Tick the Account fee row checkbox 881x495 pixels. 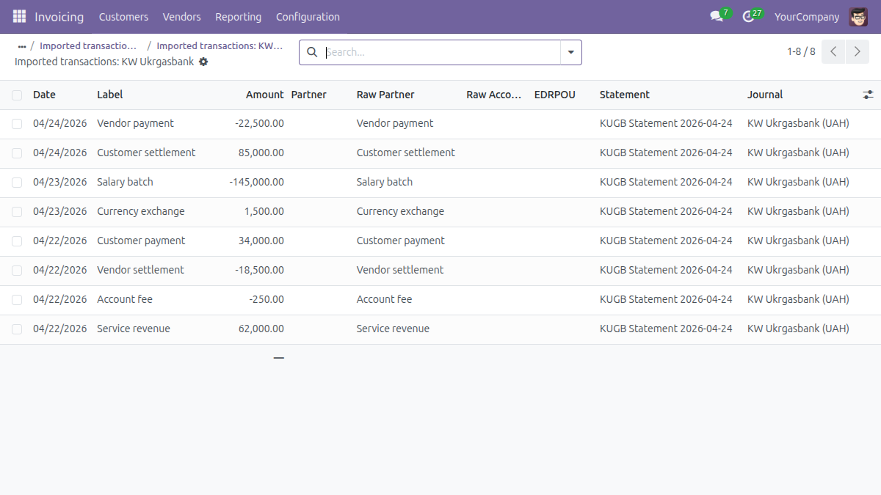(x=17, y=300)
